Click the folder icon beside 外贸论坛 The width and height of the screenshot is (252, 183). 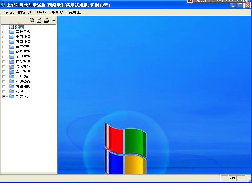(12, 97)
